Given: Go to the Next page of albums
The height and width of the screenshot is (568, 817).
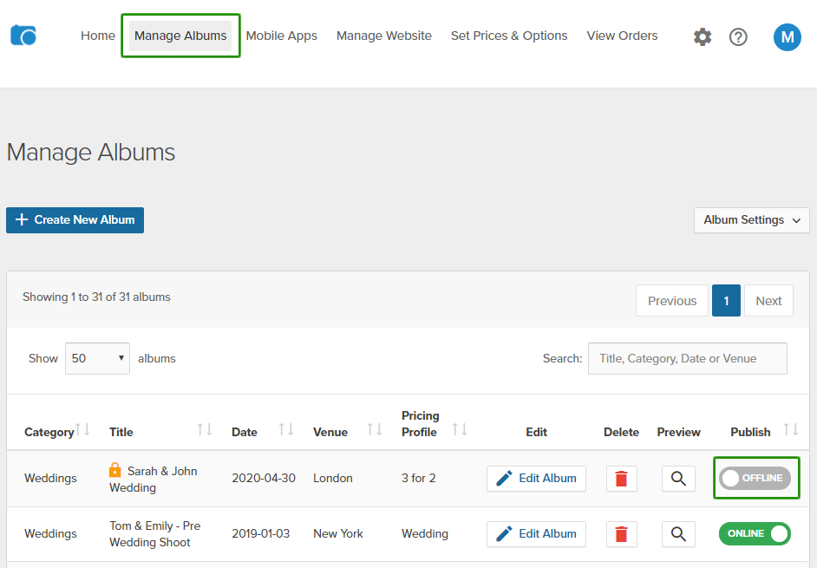Looking at the screenshot, I should point(768,301).
